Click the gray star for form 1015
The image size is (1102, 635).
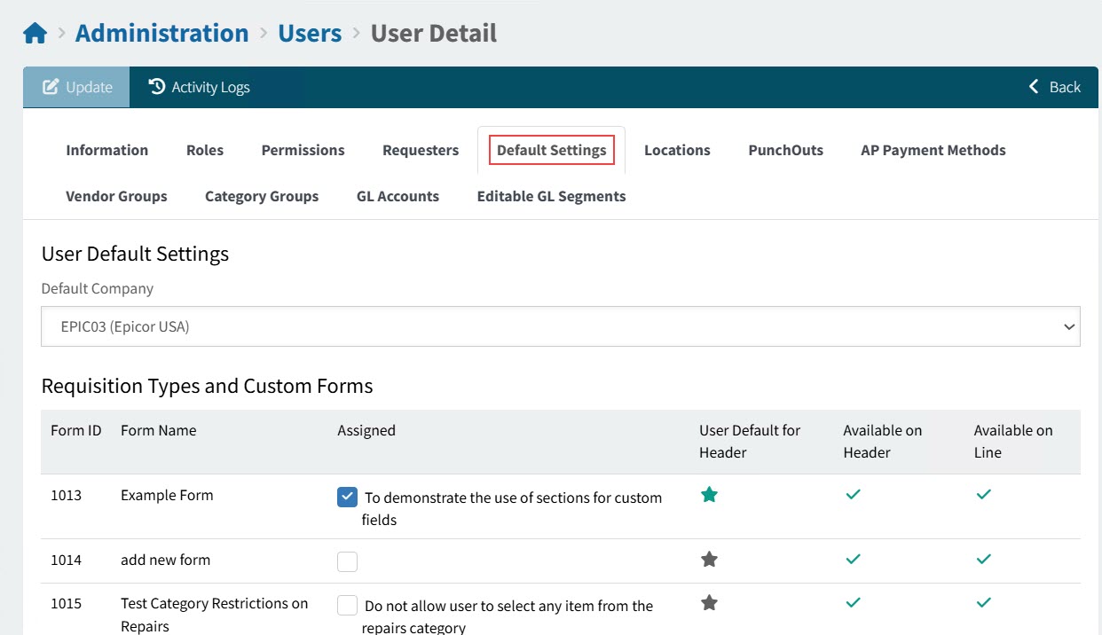709,603
